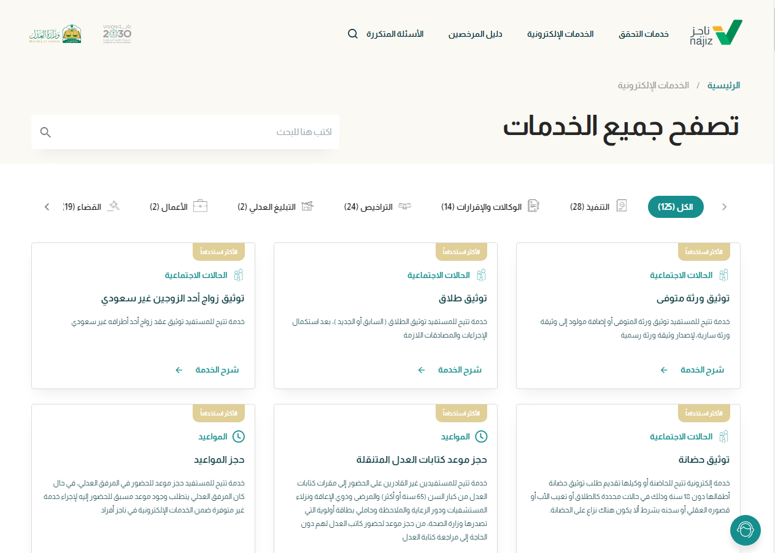Click المواعيد label on حجز المواعيد card
The height and width of the screenshot is (553, 775).
pyautogui.click(x=212, y=436)
